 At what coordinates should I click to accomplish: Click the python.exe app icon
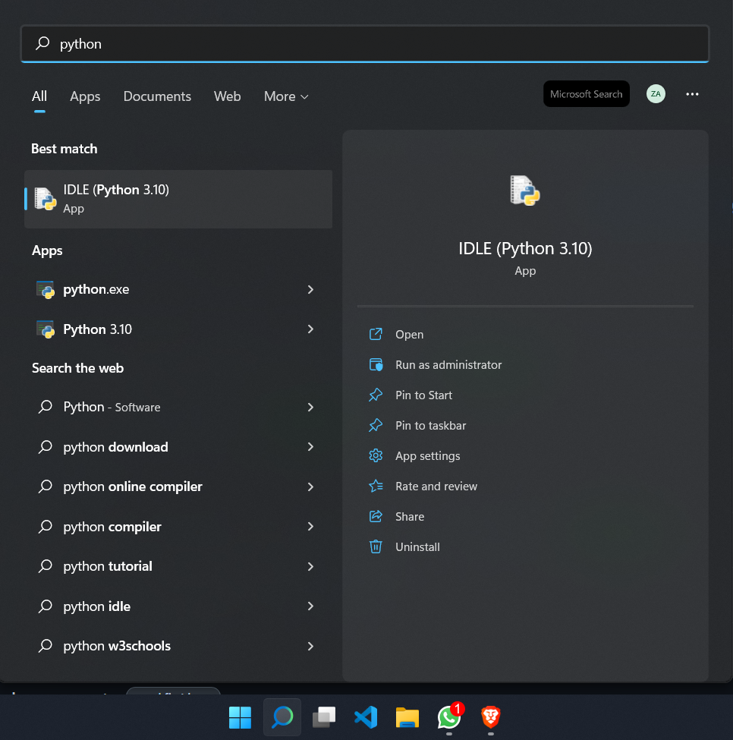(46, 289)
